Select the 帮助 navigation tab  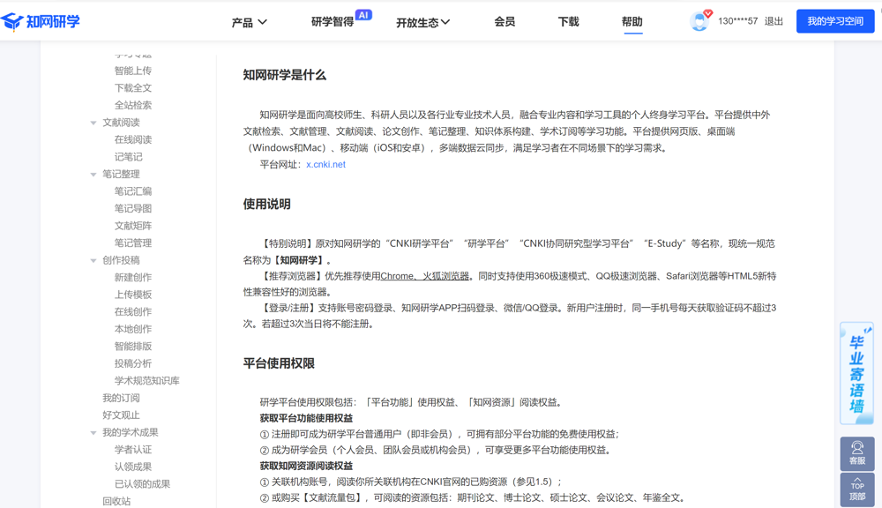[632, 21]
